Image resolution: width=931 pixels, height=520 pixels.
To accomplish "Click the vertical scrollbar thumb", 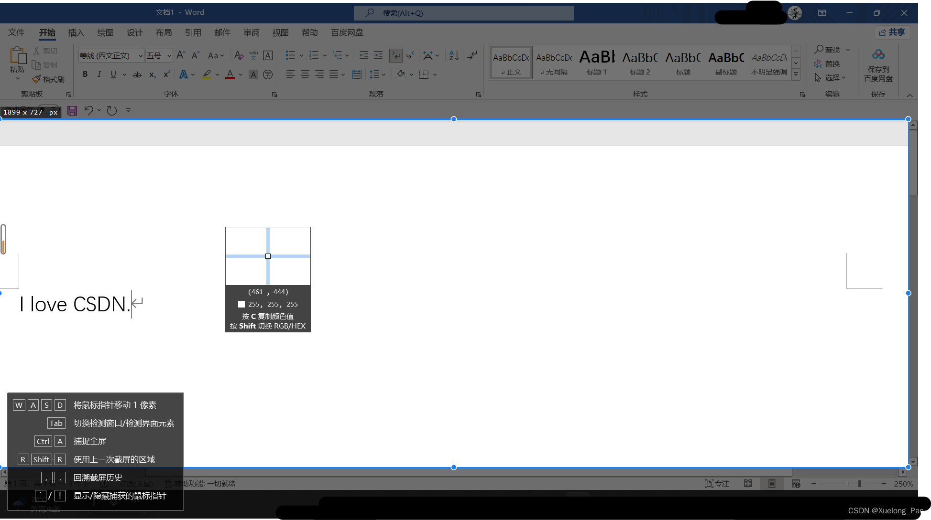I will [913, 162].
